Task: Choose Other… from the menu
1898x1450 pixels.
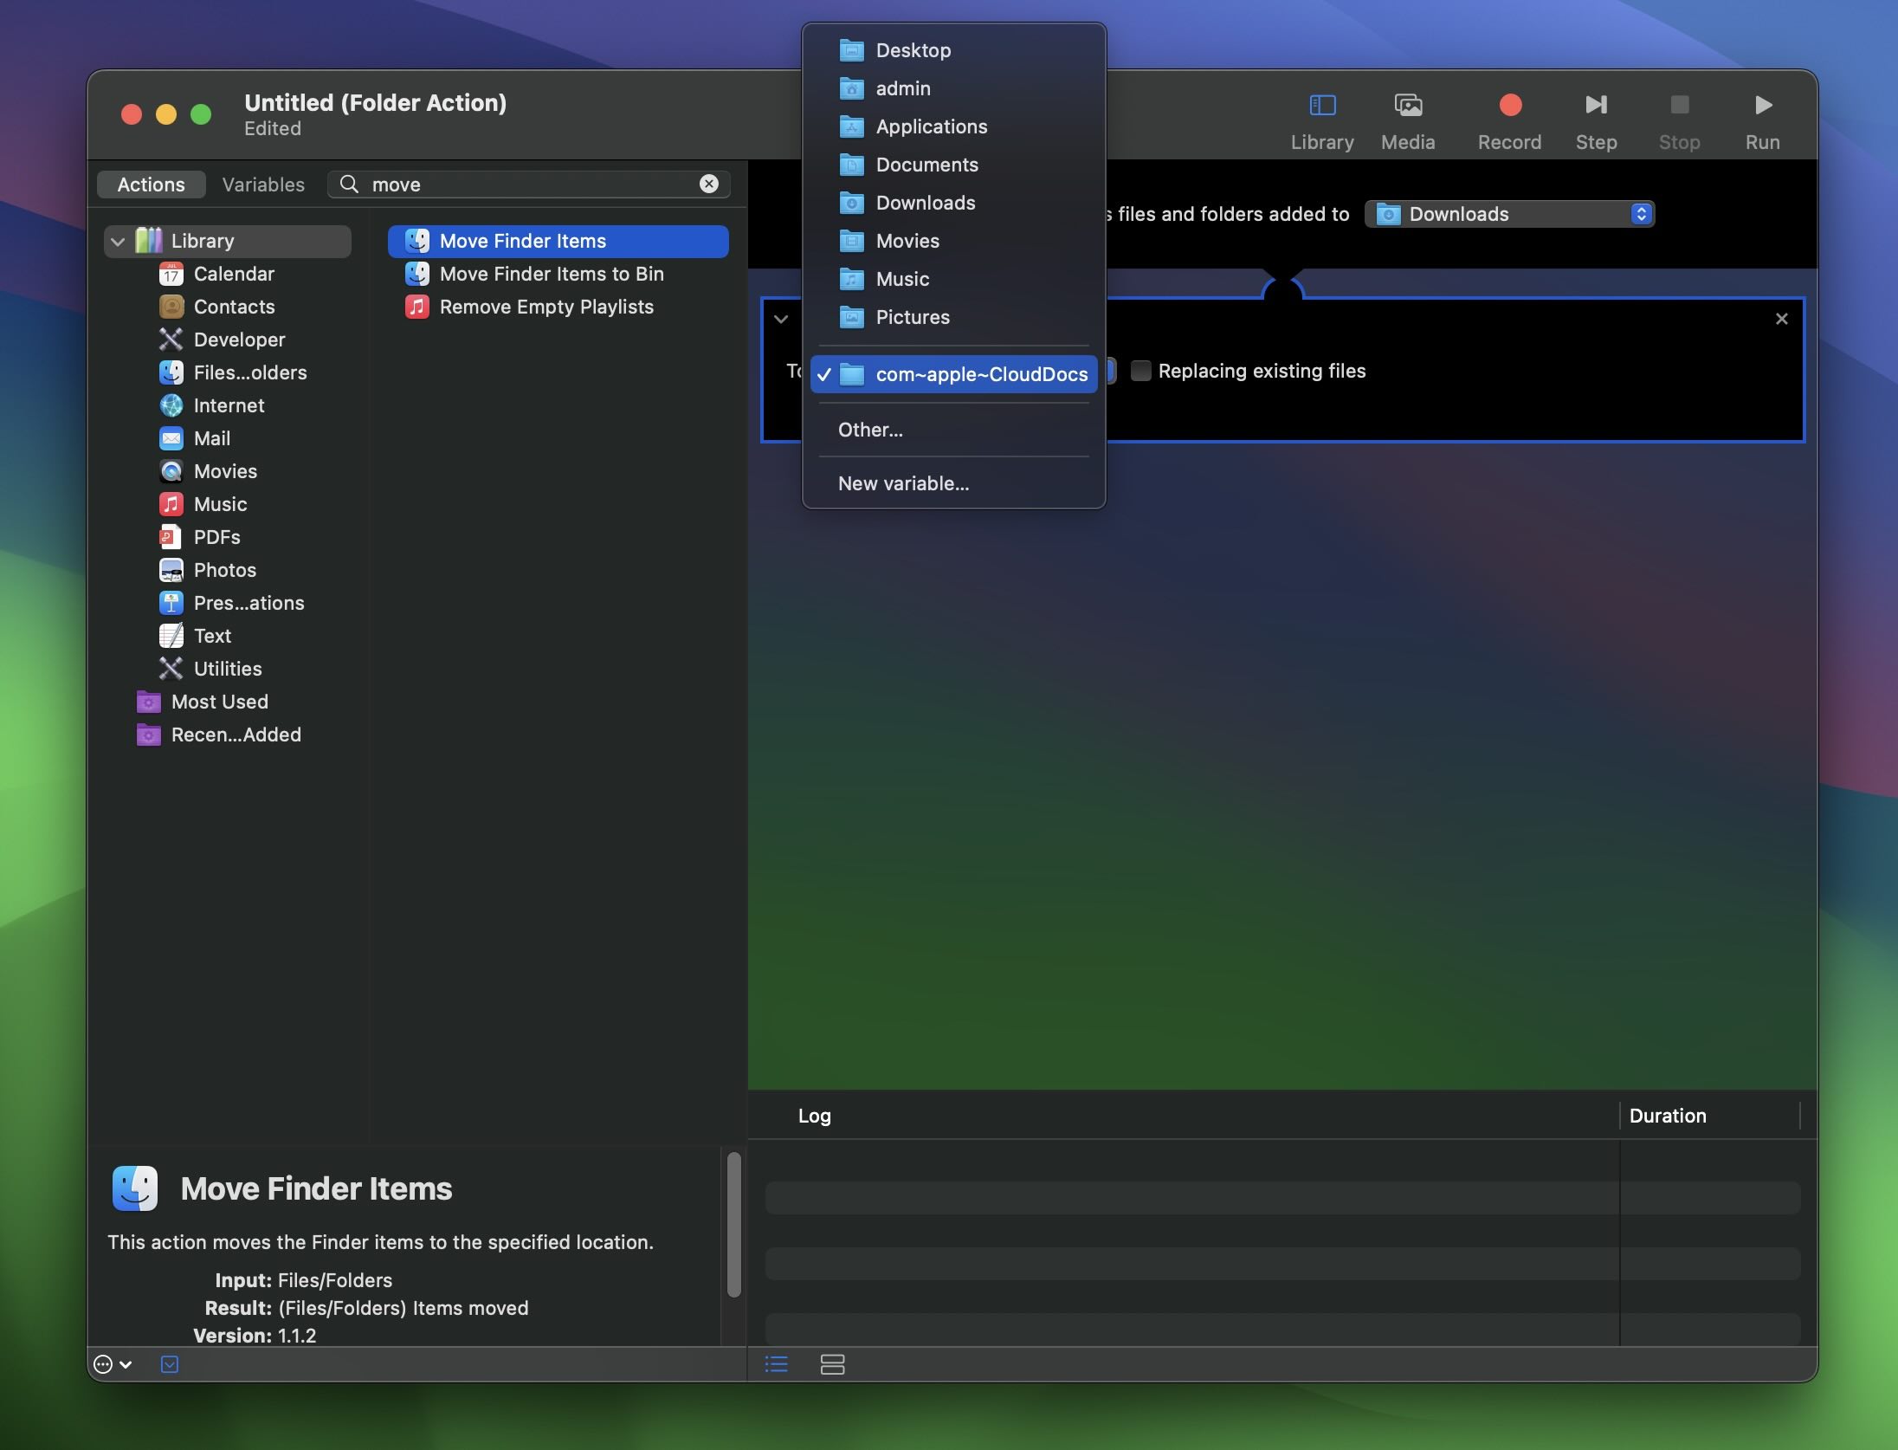Action: 953,430
